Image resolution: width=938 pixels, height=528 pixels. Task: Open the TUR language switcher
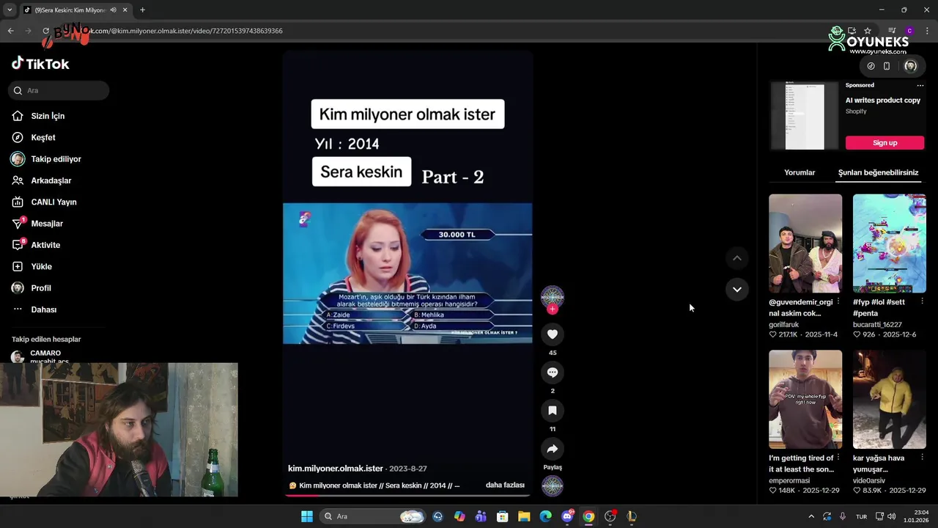coord(861,516)
